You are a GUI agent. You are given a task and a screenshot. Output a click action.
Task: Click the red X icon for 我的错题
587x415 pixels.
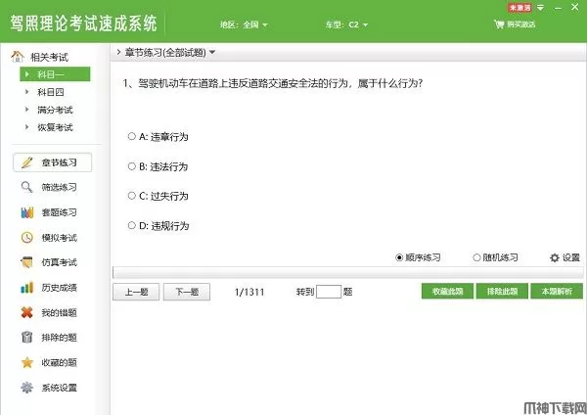tap(27, 312)
